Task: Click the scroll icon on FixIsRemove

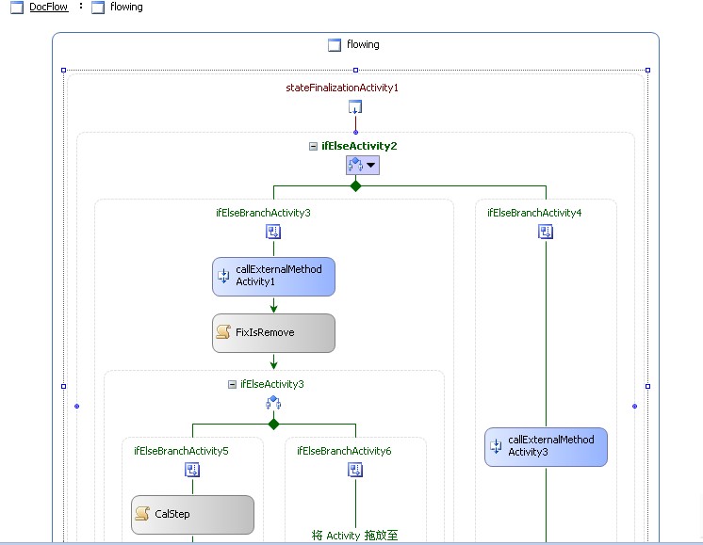Action: [223, 333]
